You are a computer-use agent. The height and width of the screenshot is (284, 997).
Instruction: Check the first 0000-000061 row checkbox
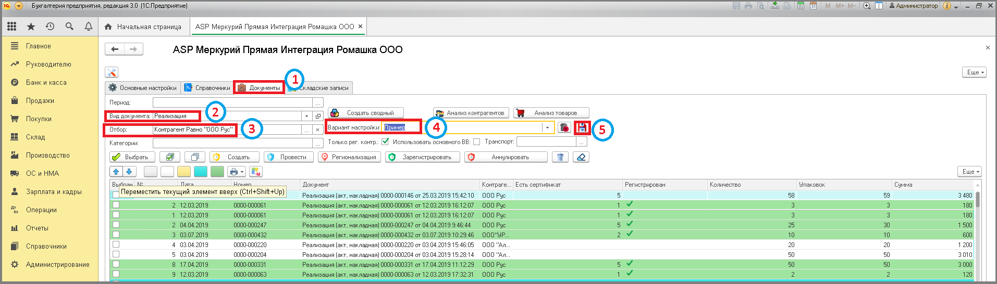[x=116, y=205]
